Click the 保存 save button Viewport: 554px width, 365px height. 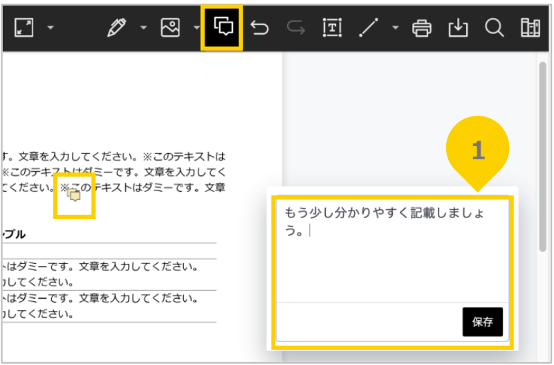click(483, 322)
